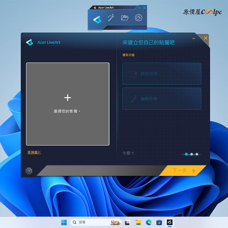Open settings gear at window bottom left
Viewport: 228px width, 228px height.
29,171
